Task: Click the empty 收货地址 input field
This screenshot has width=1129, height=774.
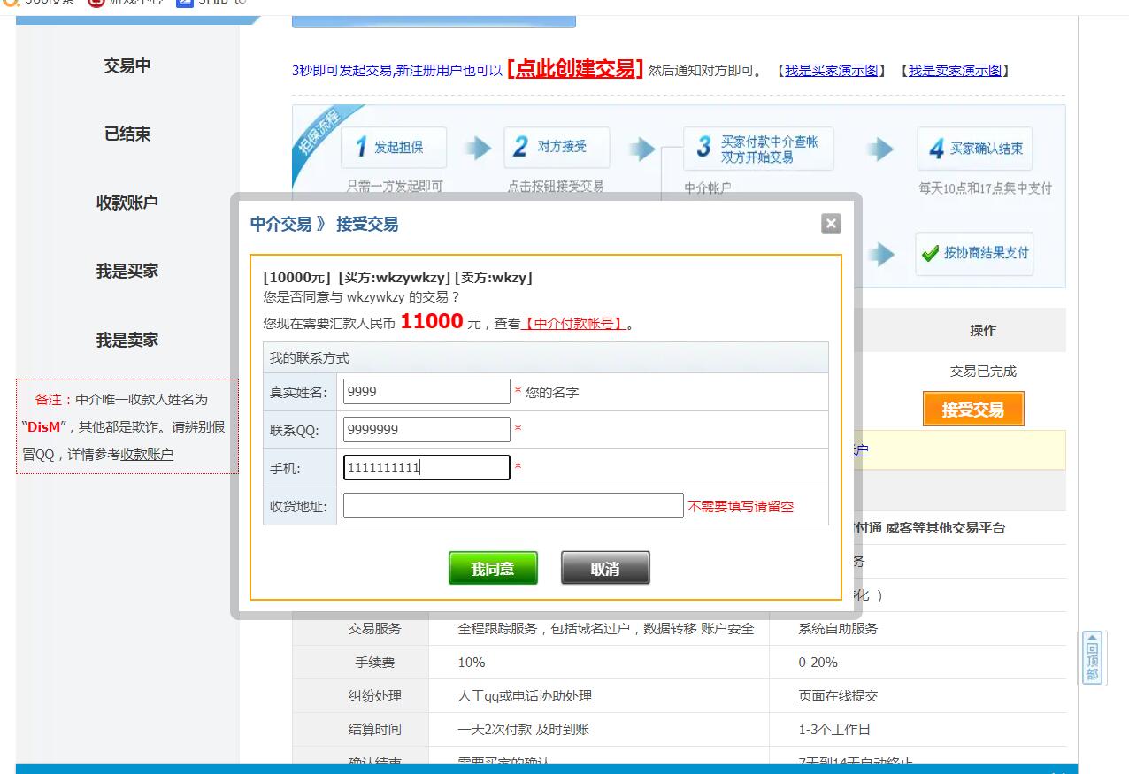Action: click(x=513, y=506)
